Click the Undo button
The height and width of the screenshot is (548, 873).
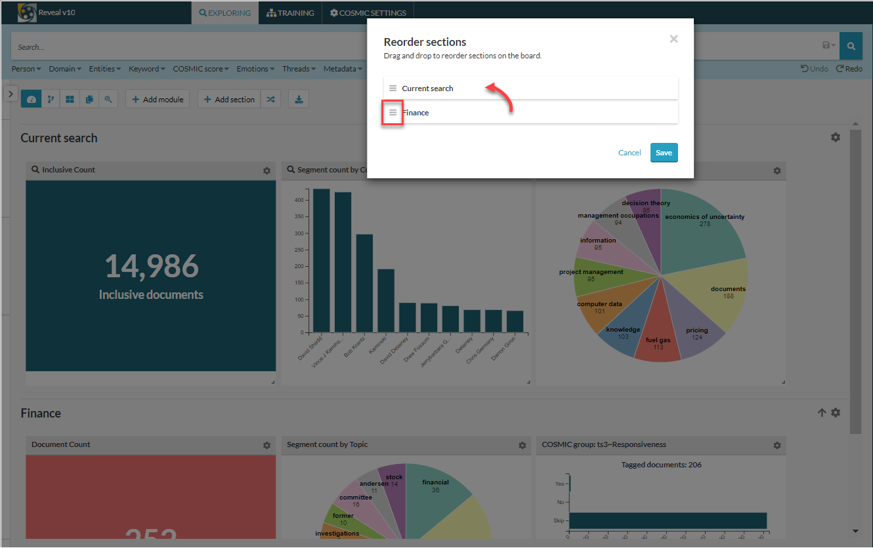(815, 69)
